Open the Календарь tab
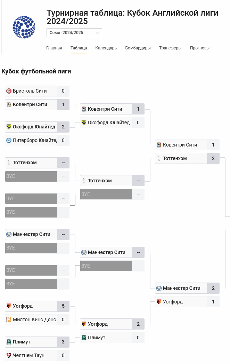Image resolution: width=230 pixels, height=364 pixels. 106,48
